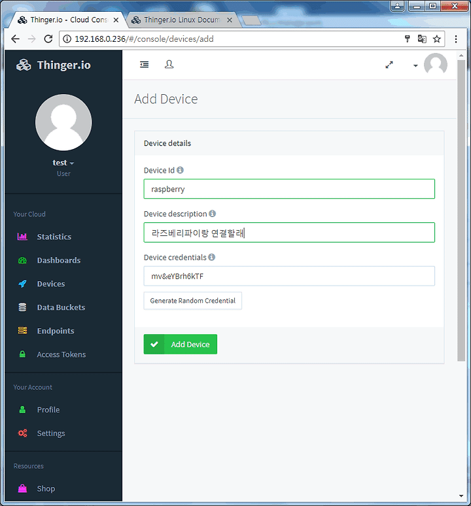This screenshot has width=471, height=506.
Task: Click the browser back arrow
Action: pyautogui.click(x=15, y=39)
